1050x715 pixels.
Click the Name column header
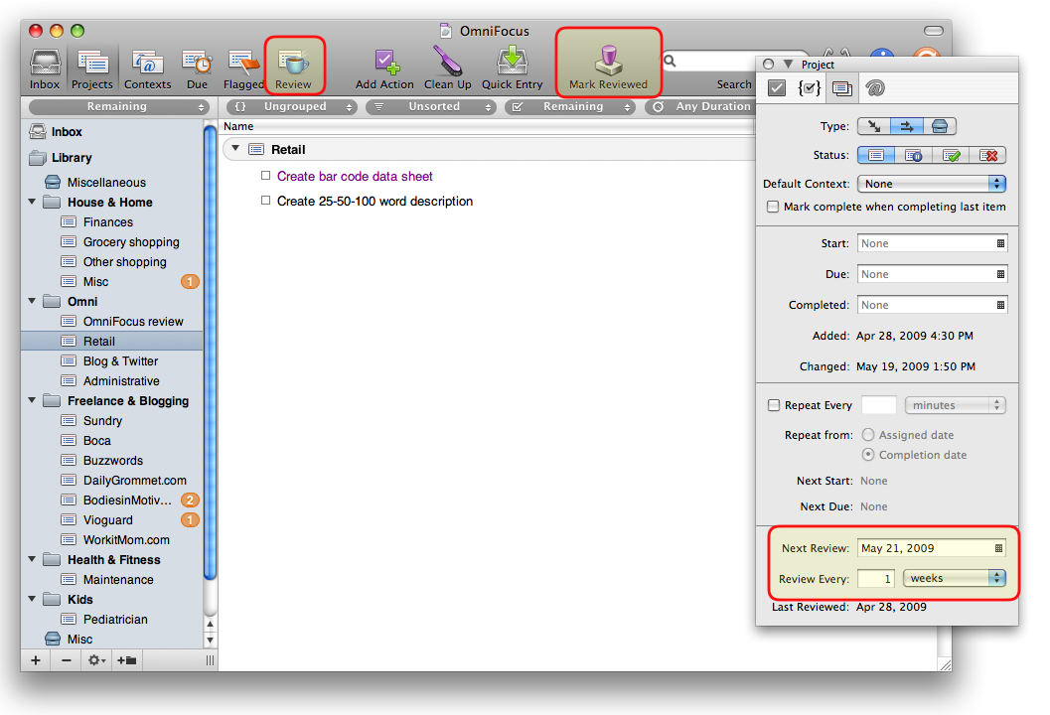pyautogui.click(x=238, y=126)
